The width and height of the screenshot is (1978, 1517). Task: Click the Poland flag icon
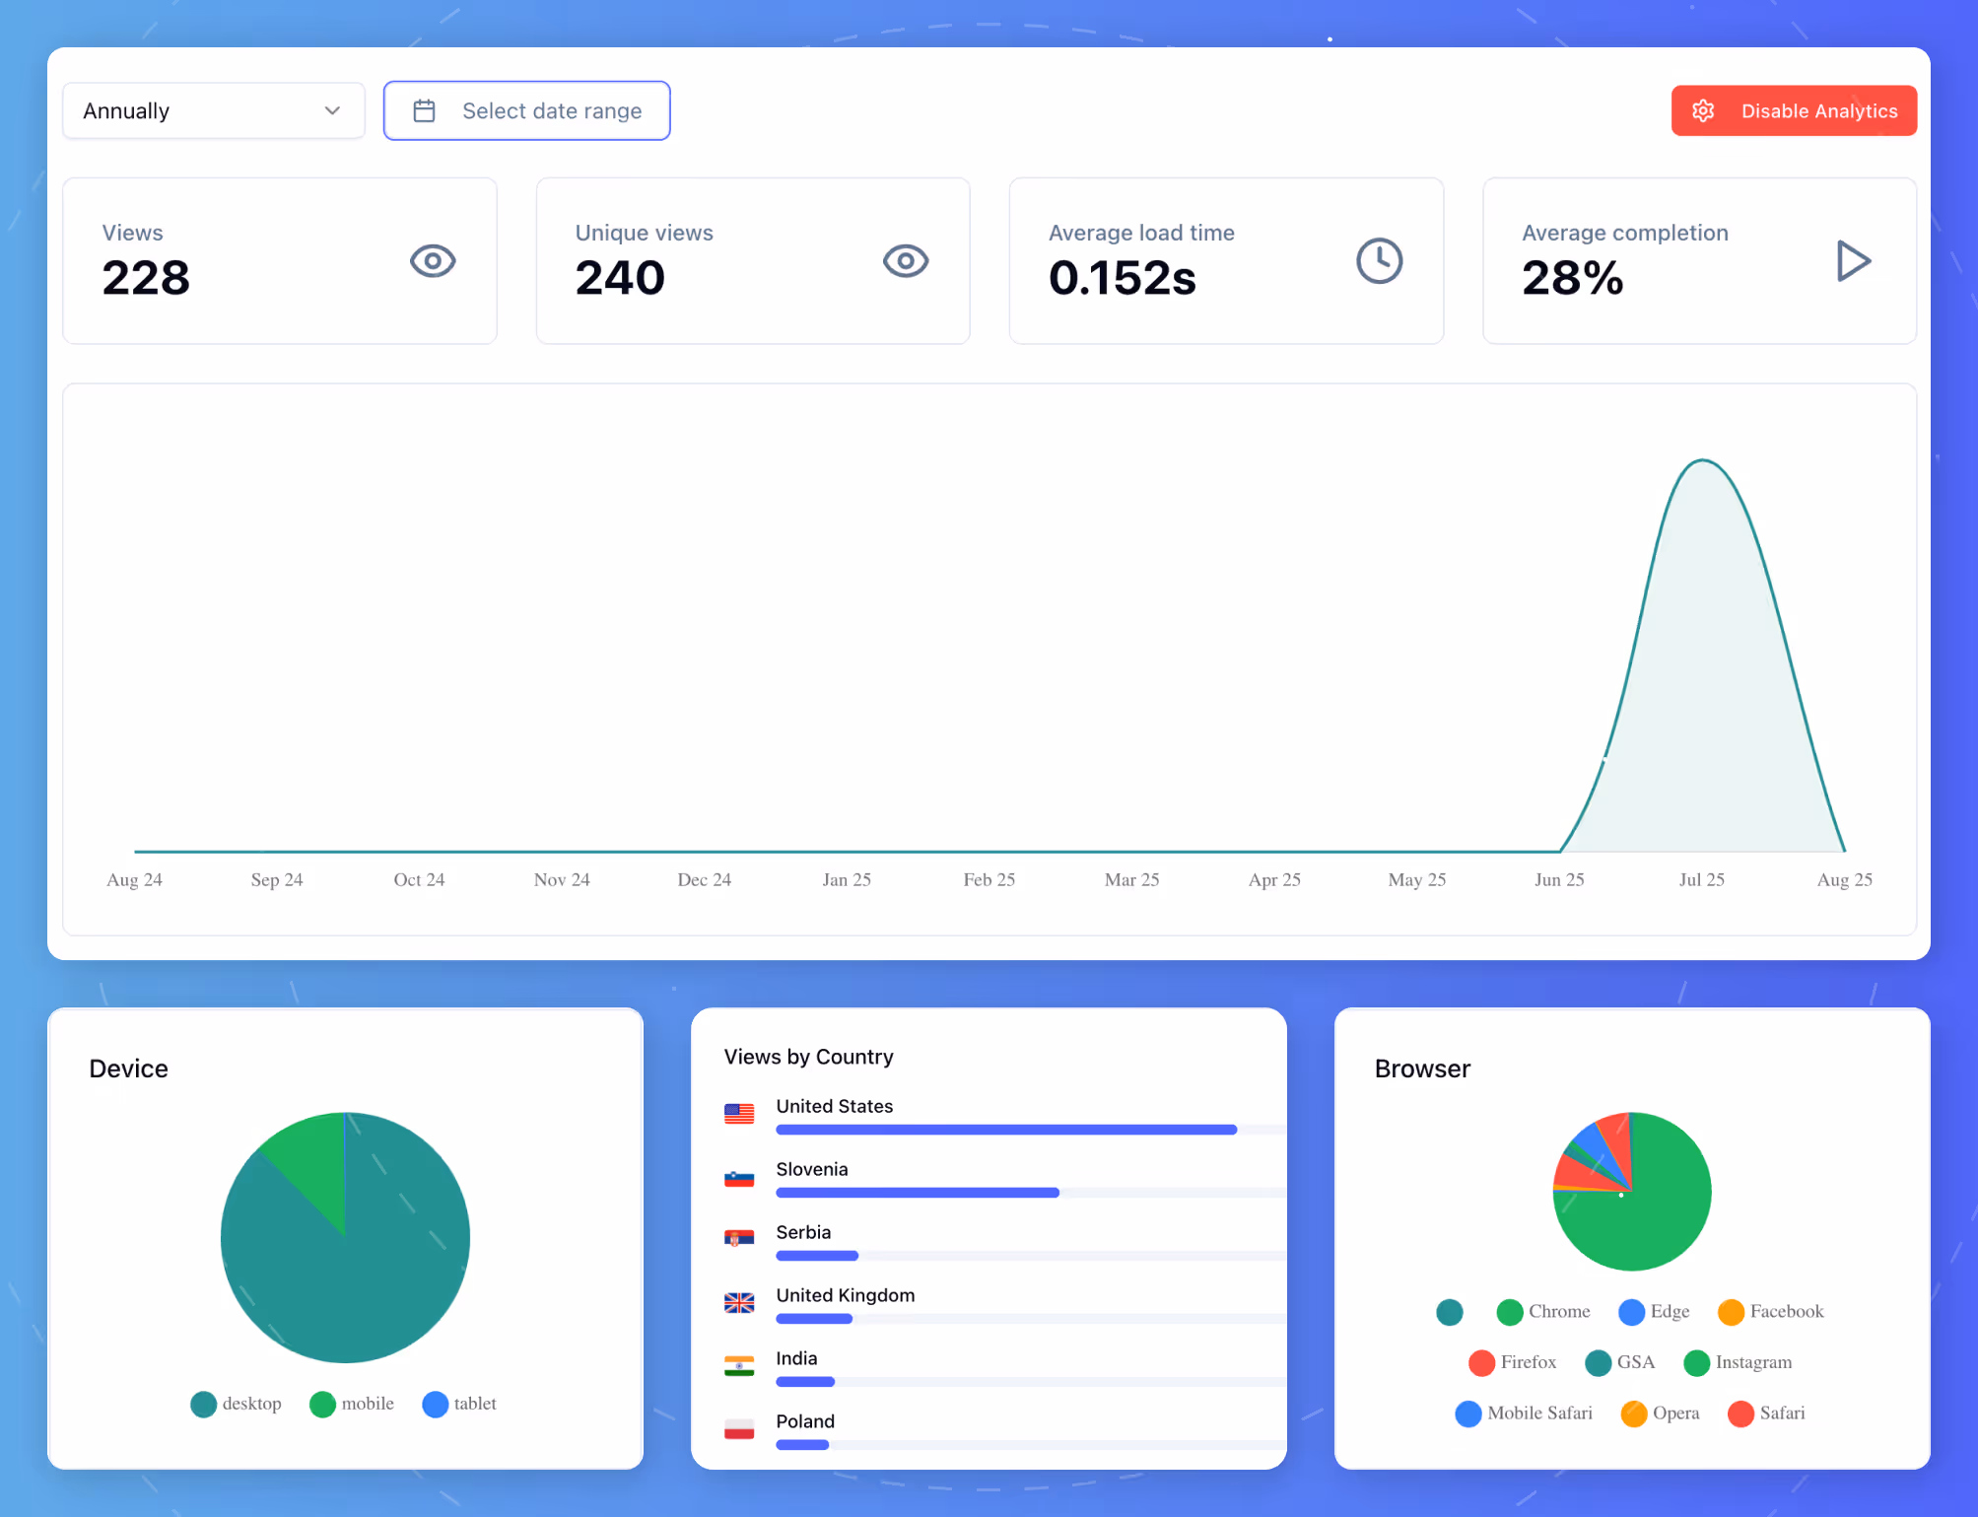click(739, 1429)
